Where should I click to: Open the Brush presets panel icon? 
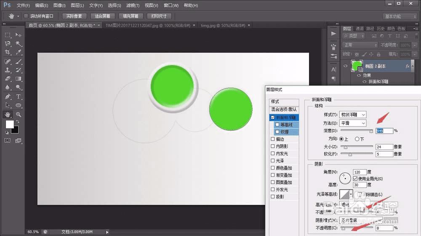point(333,47)
